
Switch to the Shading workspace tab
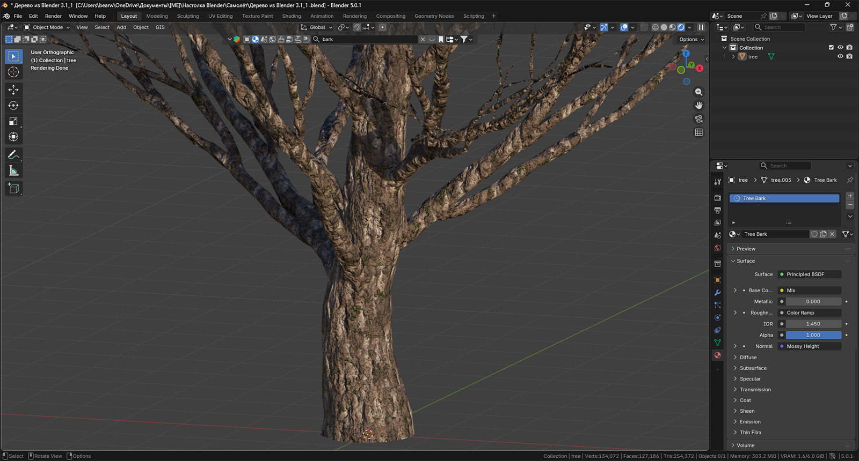coord(292,16)
